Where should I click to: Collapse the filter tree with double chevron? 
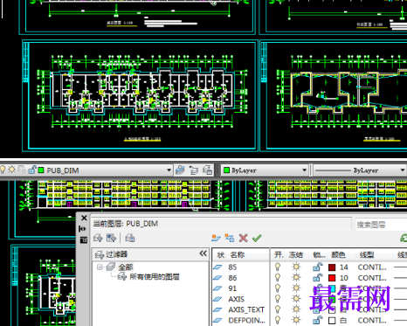click(203, 253)
